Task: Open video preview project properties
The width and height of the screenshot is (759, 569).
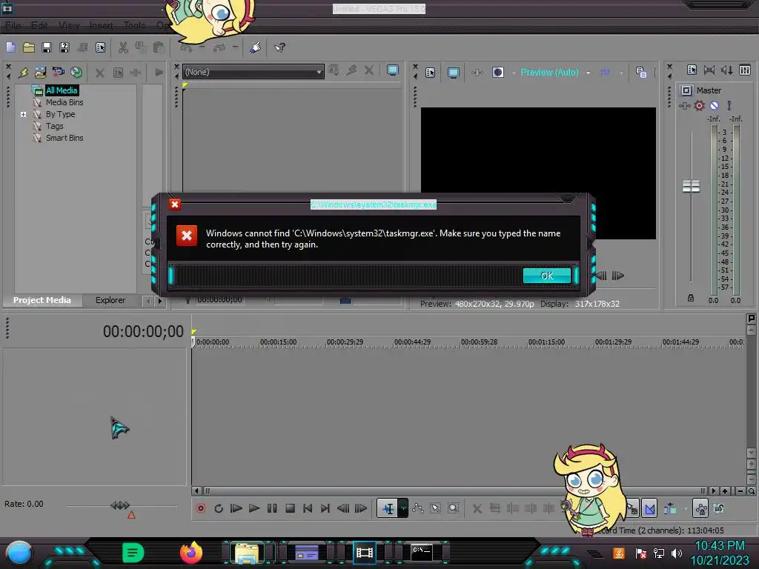Action: (x=431, y=73)
